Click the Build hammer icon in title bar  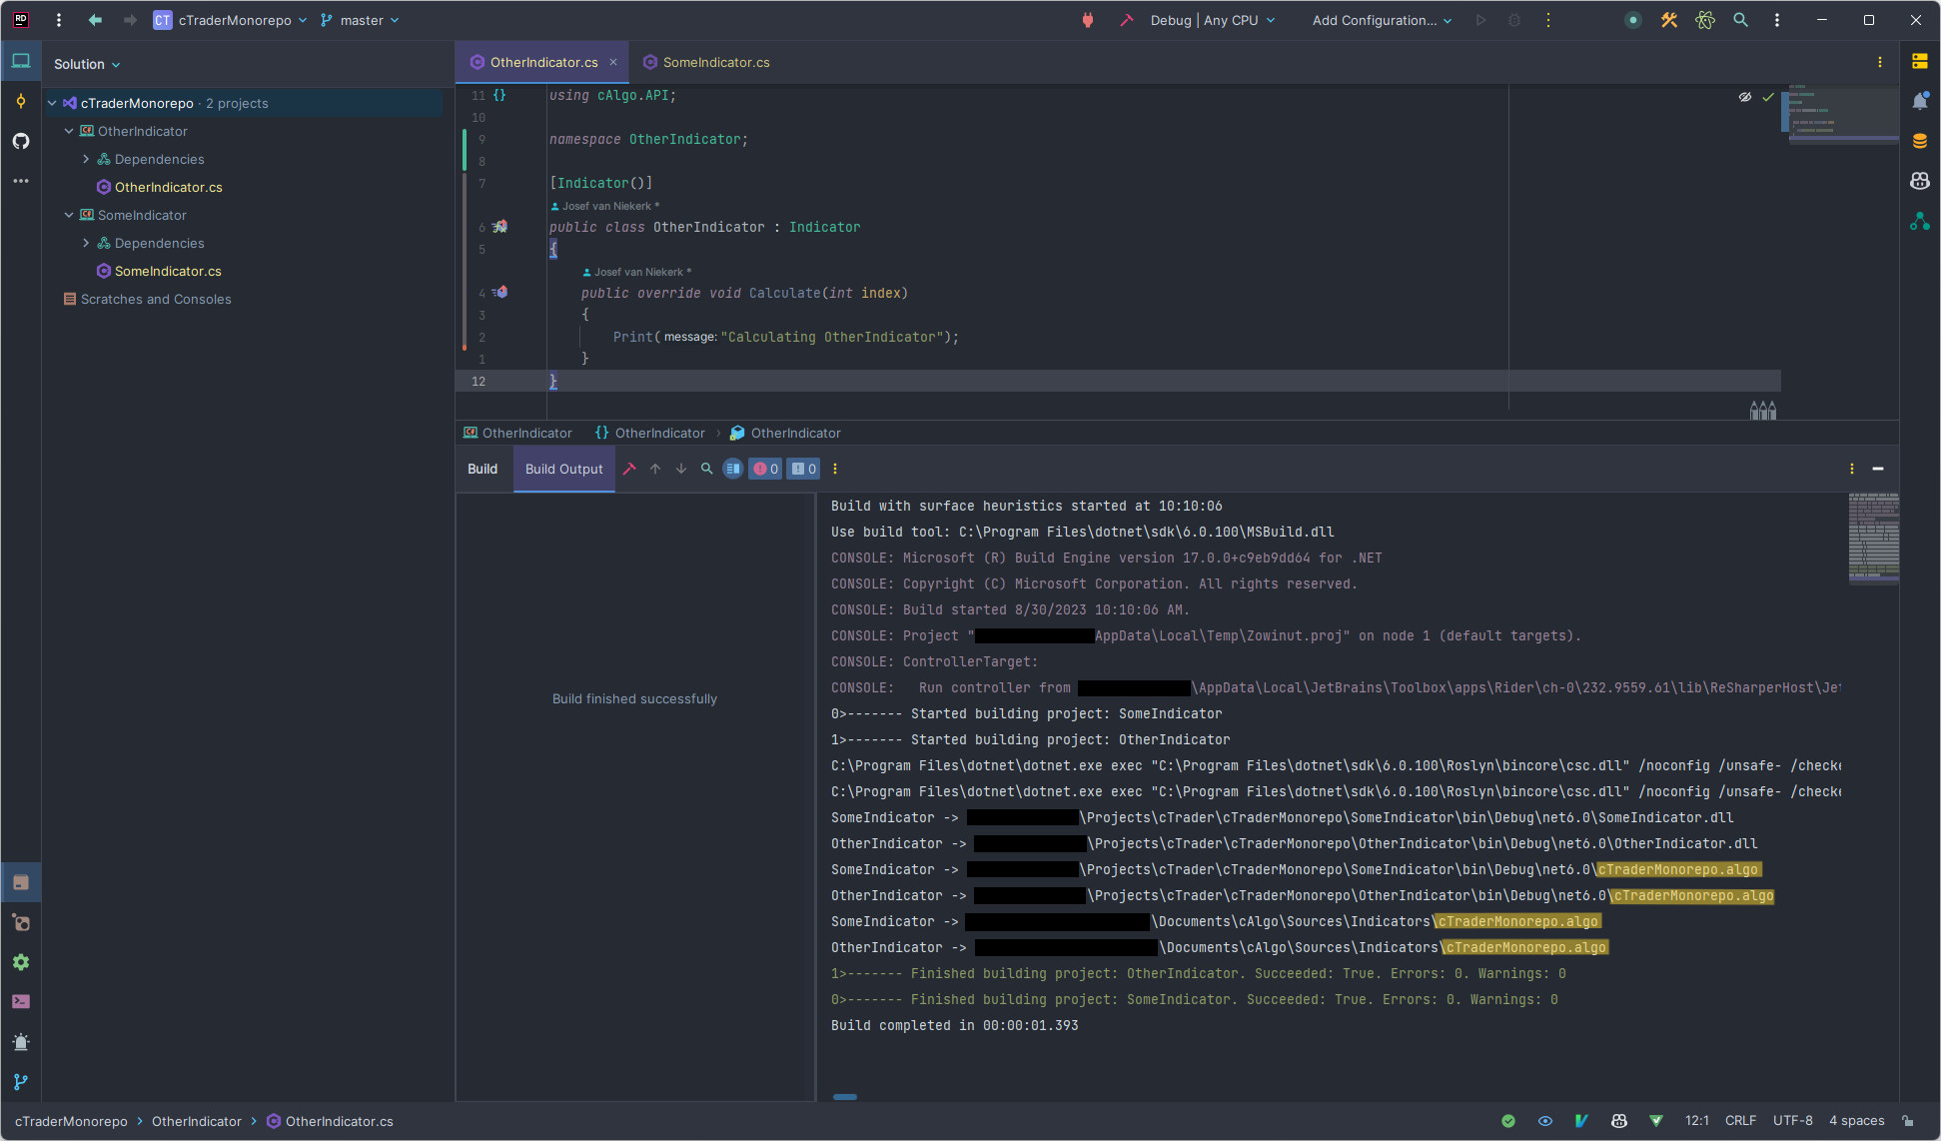point(1127,20)
